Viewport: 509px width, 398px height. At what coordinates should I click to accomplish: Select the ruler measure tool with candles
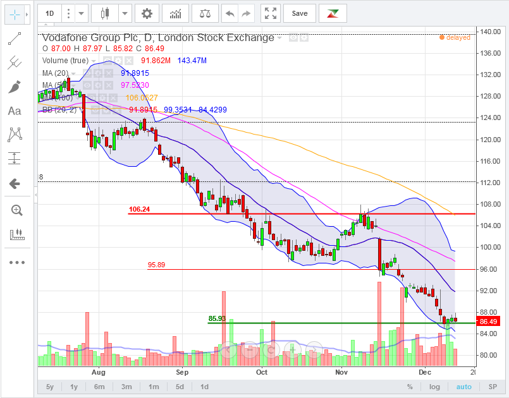pos(17,234)
